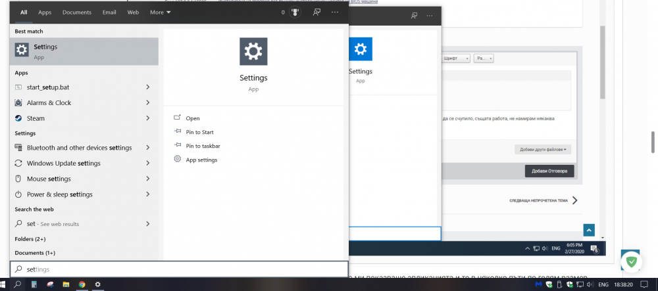The height and width of the screenshot is (291, 658).
Task: Switch to the Documents search tab
Action: [x=77, y=12]
